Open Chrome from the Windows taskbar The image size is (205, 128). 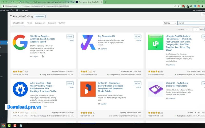coord(3,126)
